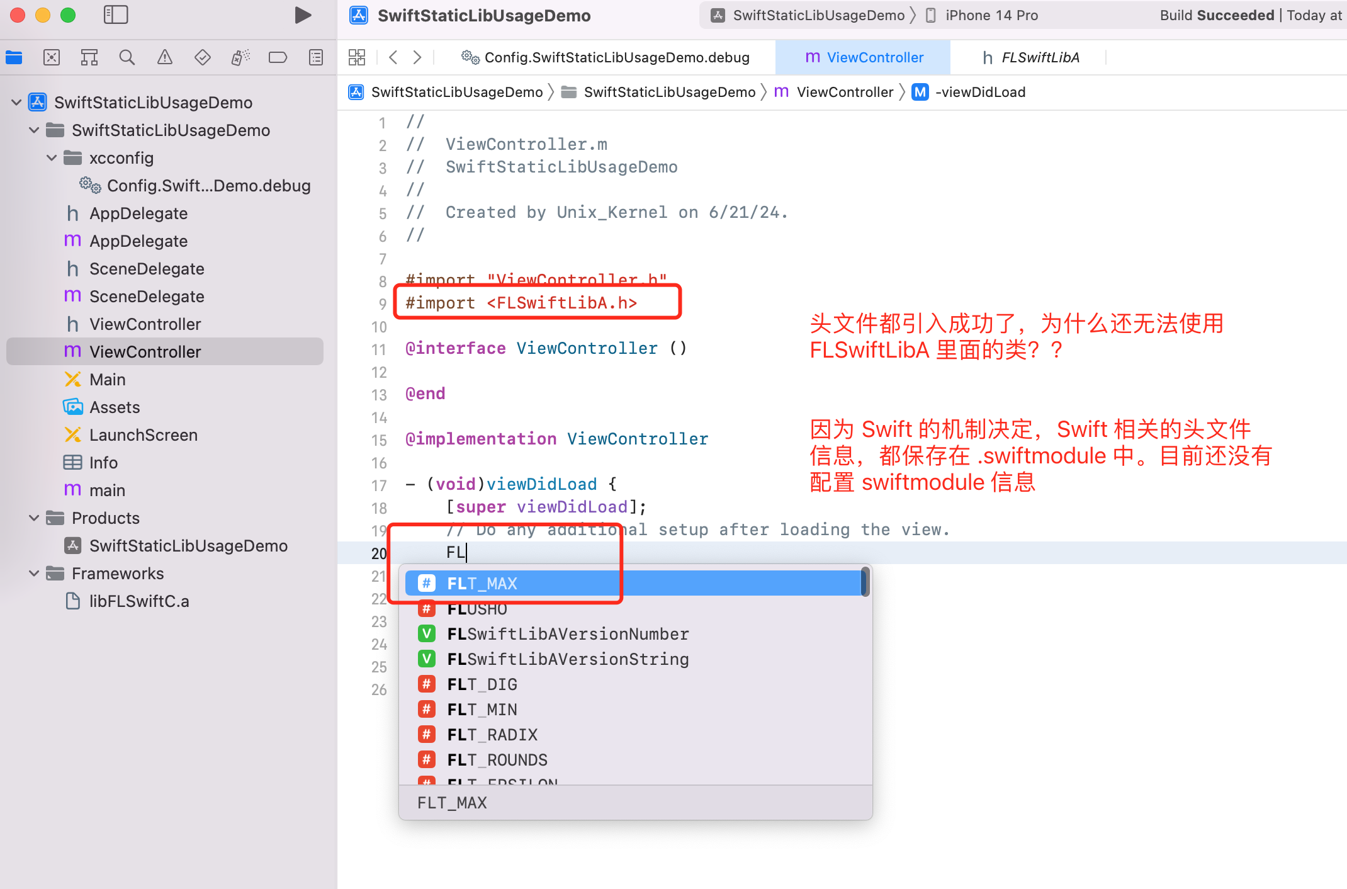Open the Report navigator
This screenshot has height=889, width=1347.
(x=316, y=58)
